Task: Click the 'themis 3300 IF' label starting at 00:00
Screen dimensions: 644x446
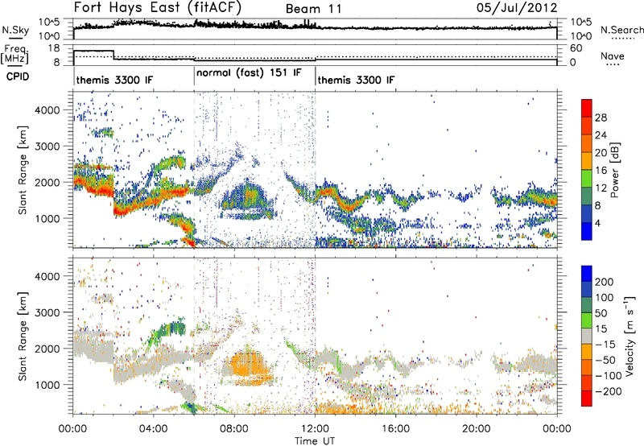Action: 114,80
